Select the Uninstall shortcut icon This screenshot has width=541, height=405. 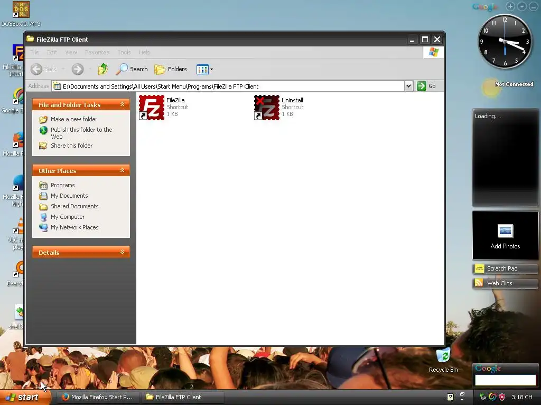click(x=267, y=108)
